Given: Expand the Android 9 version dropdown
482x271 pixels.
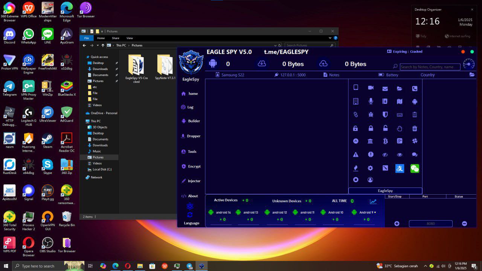Looking at the screenshot, I should pyautogui.click(x=375, y=213).
